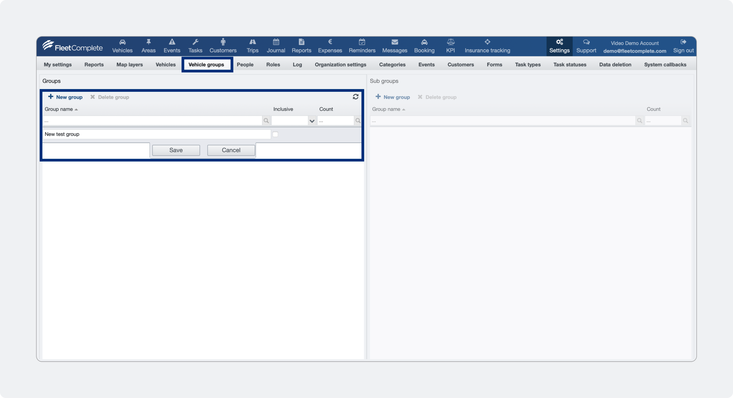Open the Events warning triangle icon
733x398 pixels.
172,42
